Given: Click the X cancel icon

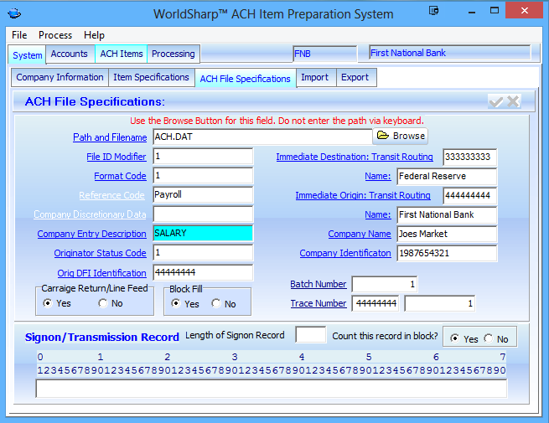Looking at the screenshot, I should click(513, 101).
